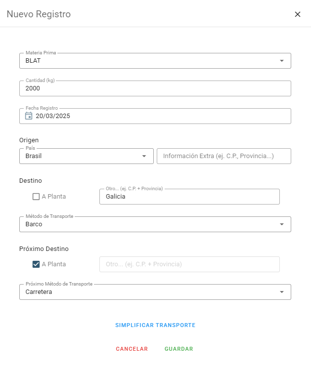This screenshot has height=372, width=311.
Task: Open the Materia Prima selector showing BLAT
Action: point(148,61)
